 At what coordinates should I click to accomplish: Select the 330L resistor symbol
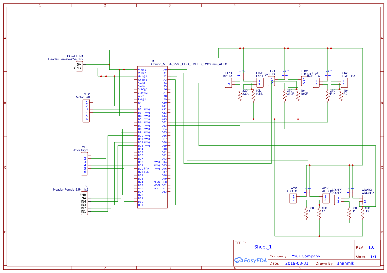[x=240, y=97]
